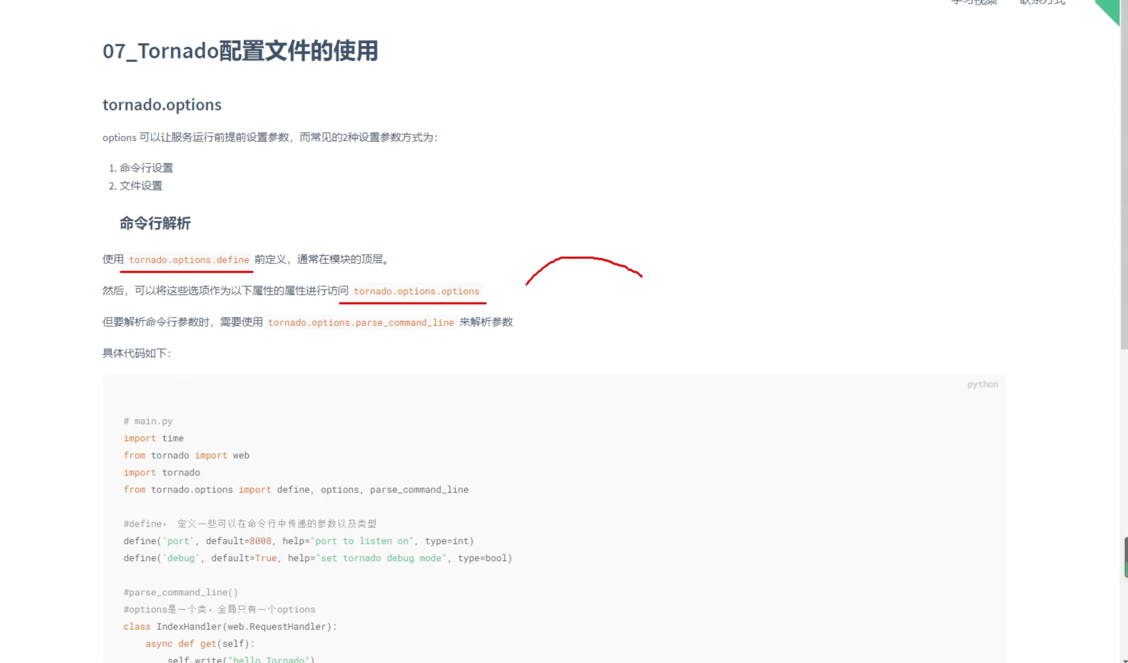The width and height of the screenshot is (1128, 663).
Task: Select the 命令行设置 list item
Action: click(146, 168)
